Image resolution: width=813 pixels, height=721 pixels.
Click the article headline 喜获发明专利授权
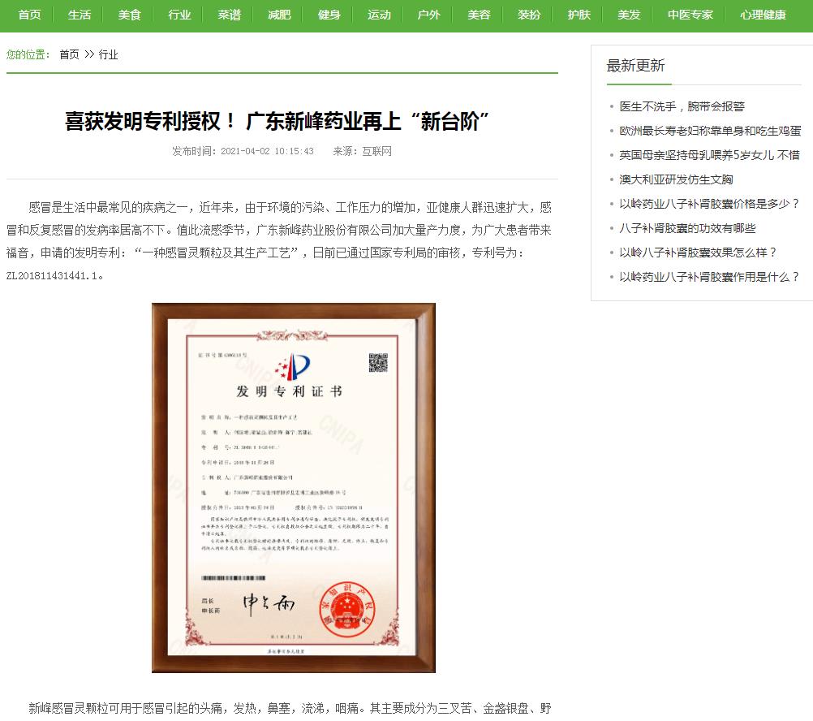[x=277, y=121]
